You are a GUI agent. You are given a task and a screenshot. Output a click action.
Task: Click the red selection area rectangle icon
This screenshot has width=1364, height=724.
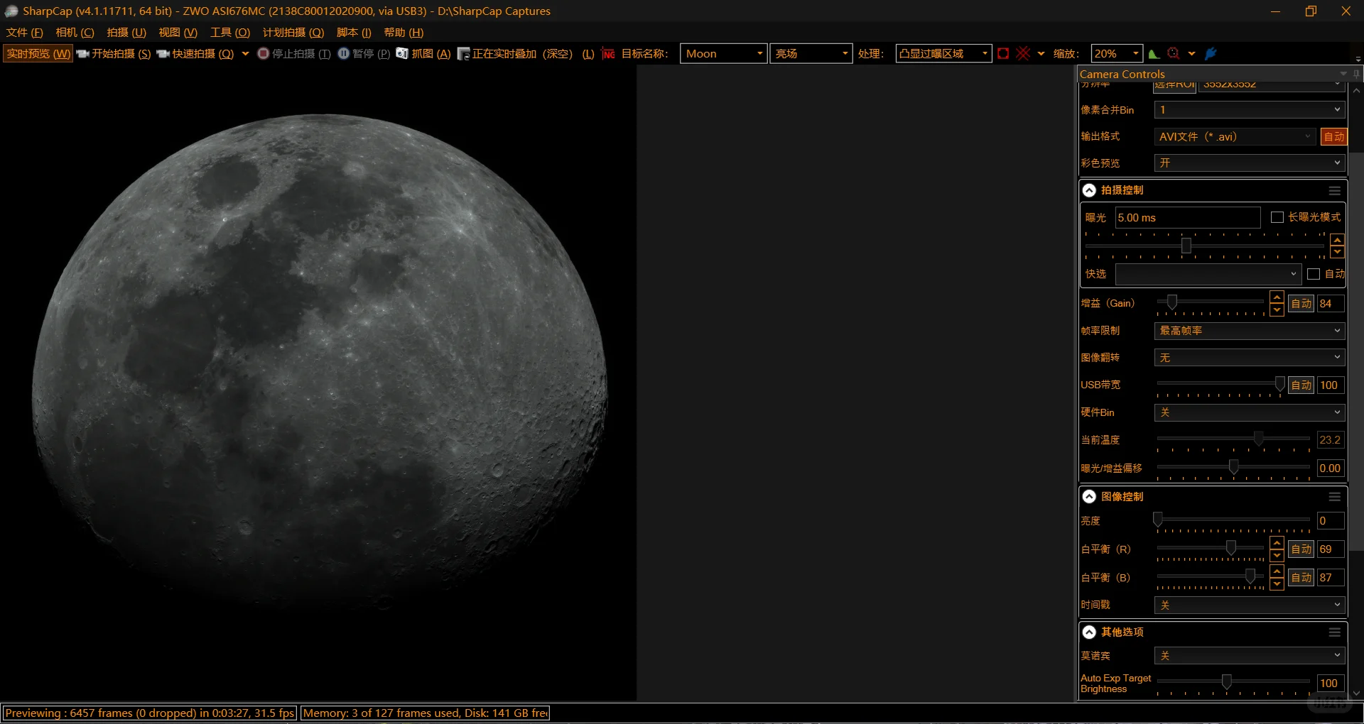(x=1003, y=54)
